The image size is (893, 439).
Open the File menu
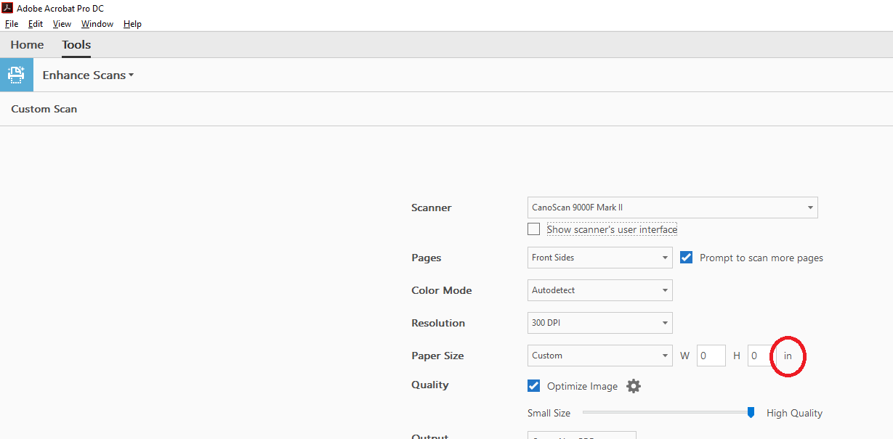click(x=12, y=23)
